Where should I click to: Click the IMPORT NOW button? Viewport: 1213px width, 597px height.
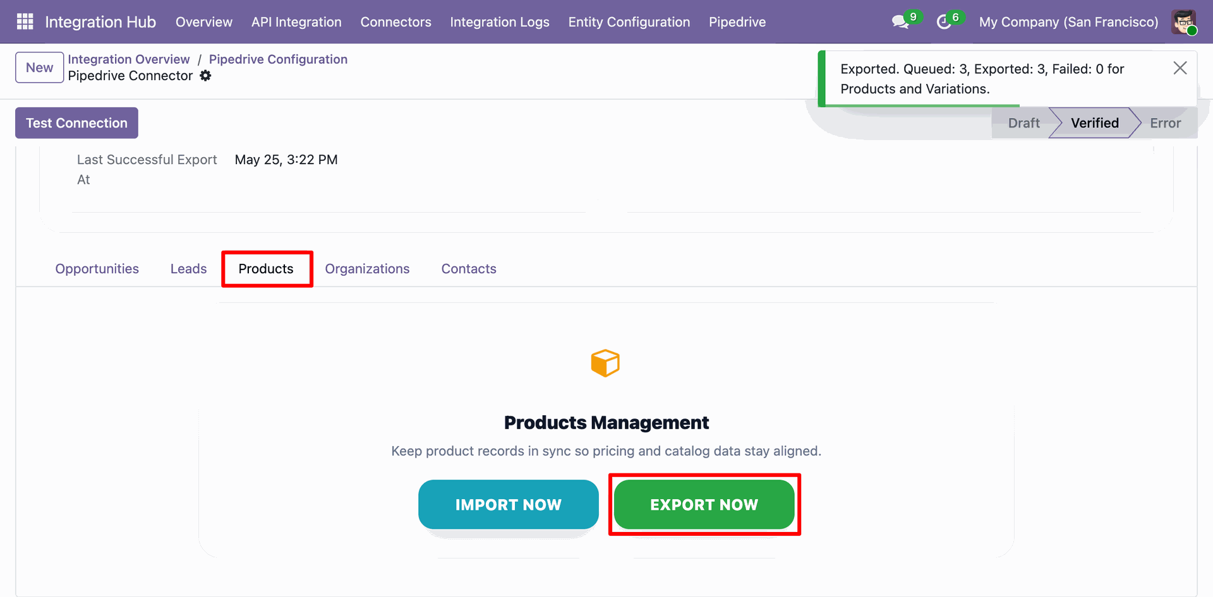(508, 504)
